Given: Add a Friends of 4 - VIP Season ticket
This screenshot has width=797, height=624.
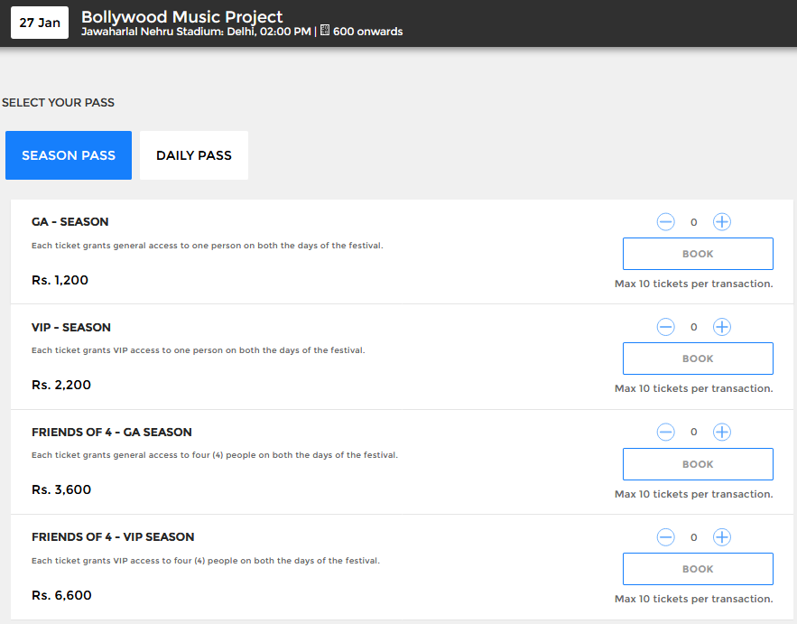Looking at the screenshot, I should (x=722, y=537).
